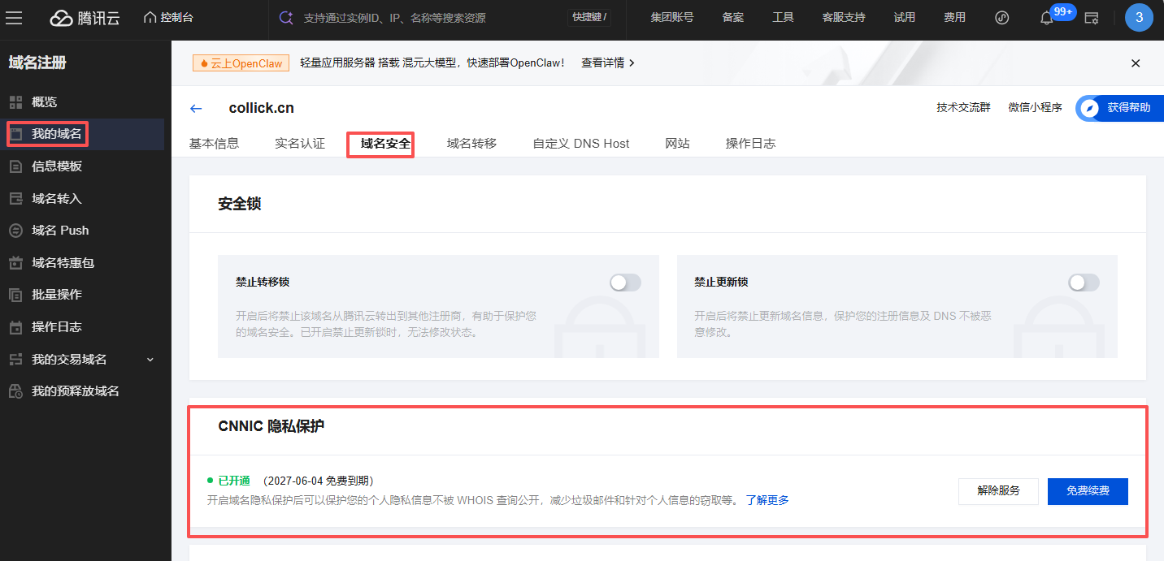1164x561 pixels.
Task: Click the 云上OpenClaw banner tag
Action: (x=241, y=63)
